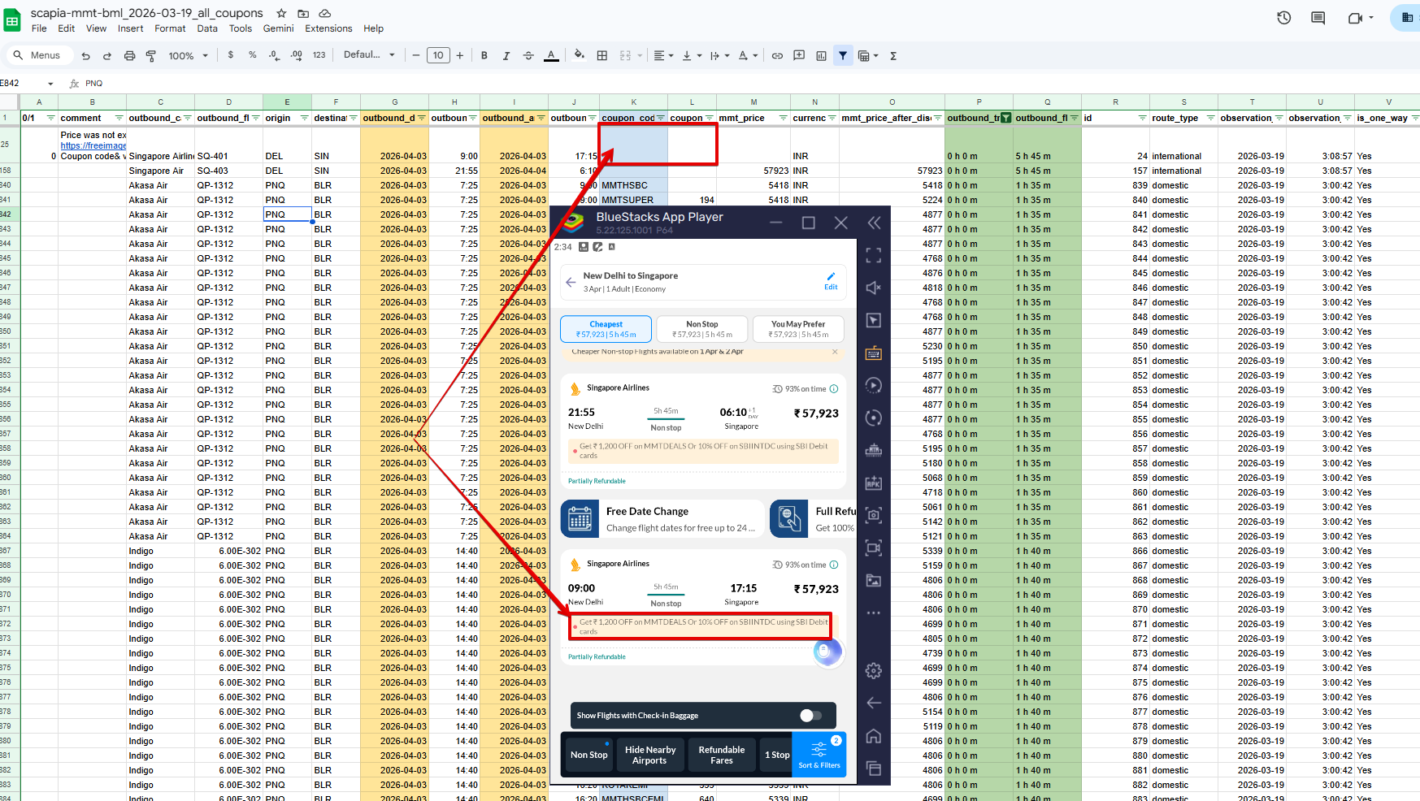Select the Cheapest sort tab
Image resolution: width=1420 pixels, height=801 pixels.
pos(606,329)
